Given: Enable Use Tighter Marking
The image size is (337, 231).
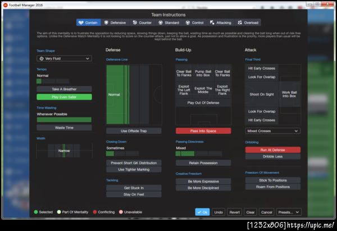Looking at the screenshot, I should [x=134, y=170].
